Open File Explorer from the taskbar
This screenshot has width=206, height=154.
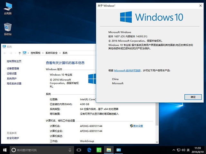(x=109, y=150)
